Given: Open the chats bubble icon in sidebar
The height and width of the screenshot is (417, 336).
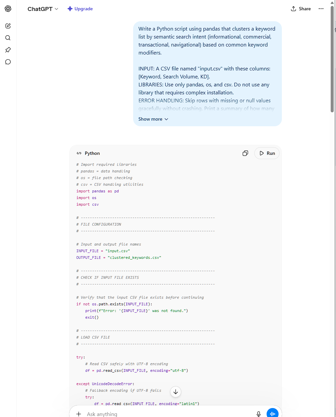Looking at the screenshot, I should coord(8,62).
